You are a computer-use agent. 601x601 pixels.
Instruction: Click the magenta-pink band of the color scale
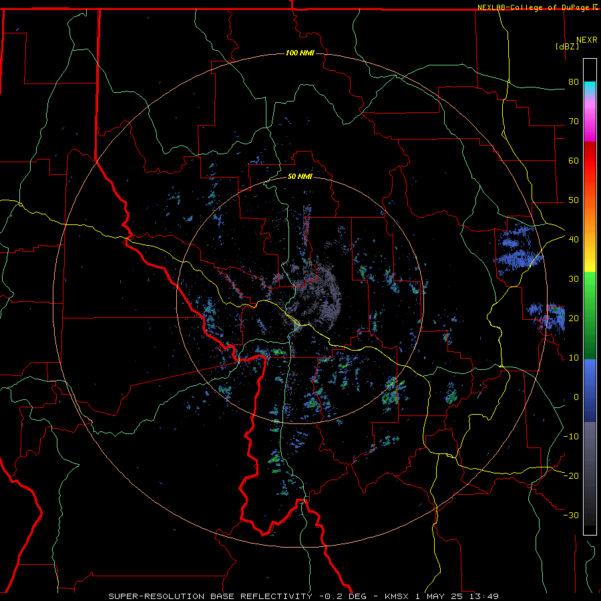590,120
